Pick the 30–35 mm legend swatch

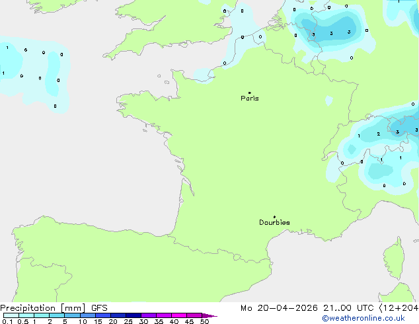149,315
